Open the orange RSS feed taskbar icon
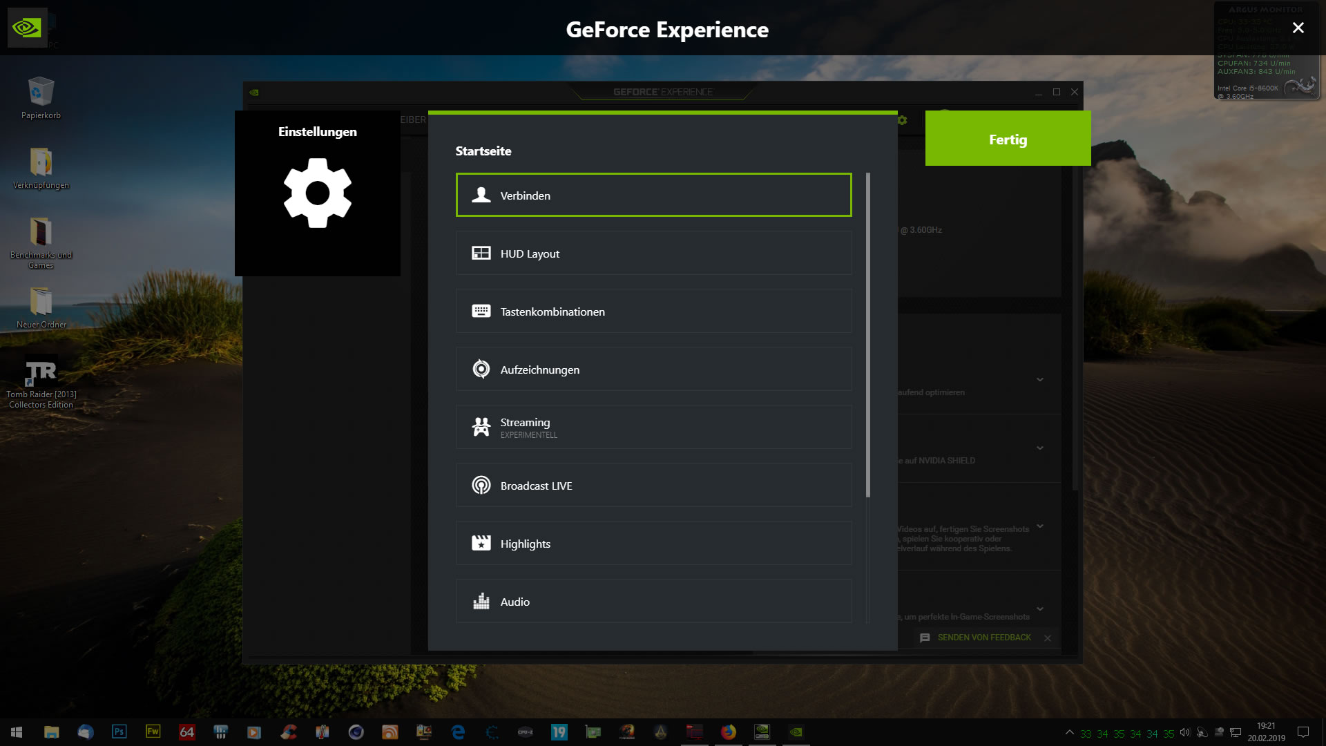 pyautogui.click(x=390, y=732)
